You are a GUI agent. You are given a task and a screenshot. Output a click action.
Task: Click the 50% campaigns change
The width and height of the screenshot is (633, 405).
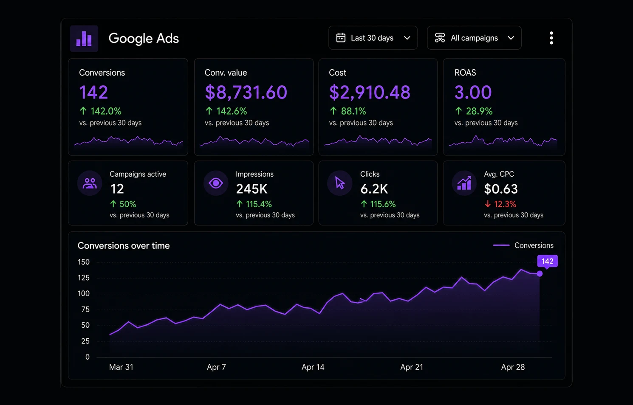[x=128, y=204]
